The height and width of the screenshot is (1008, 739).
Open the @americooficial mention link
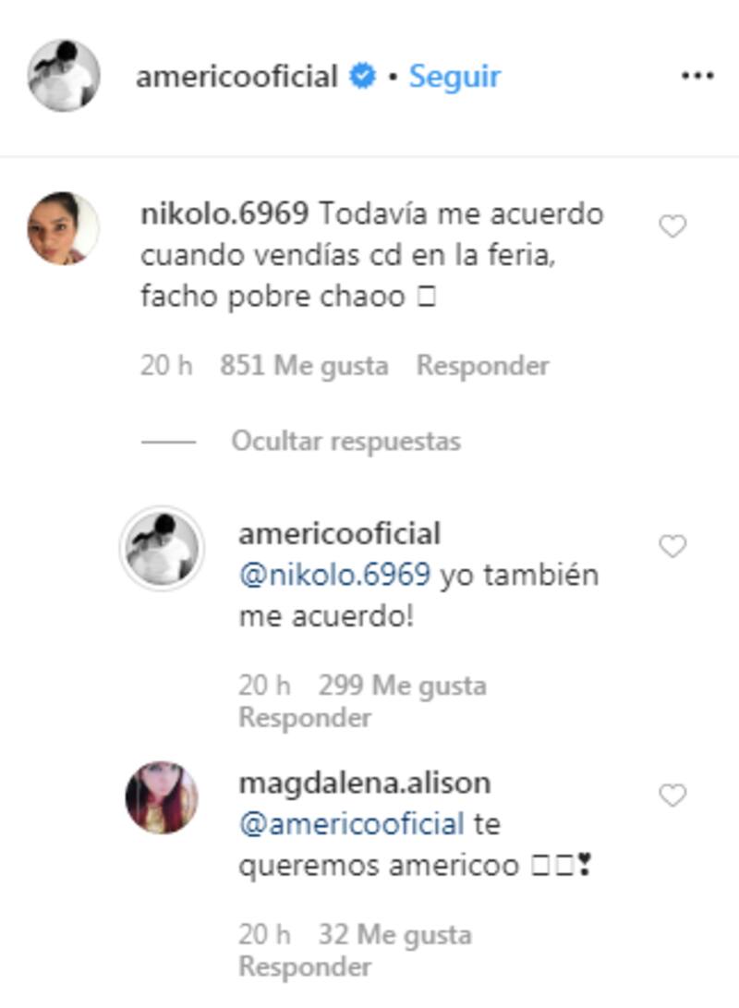pyautogui.click(x=352, y=823)
